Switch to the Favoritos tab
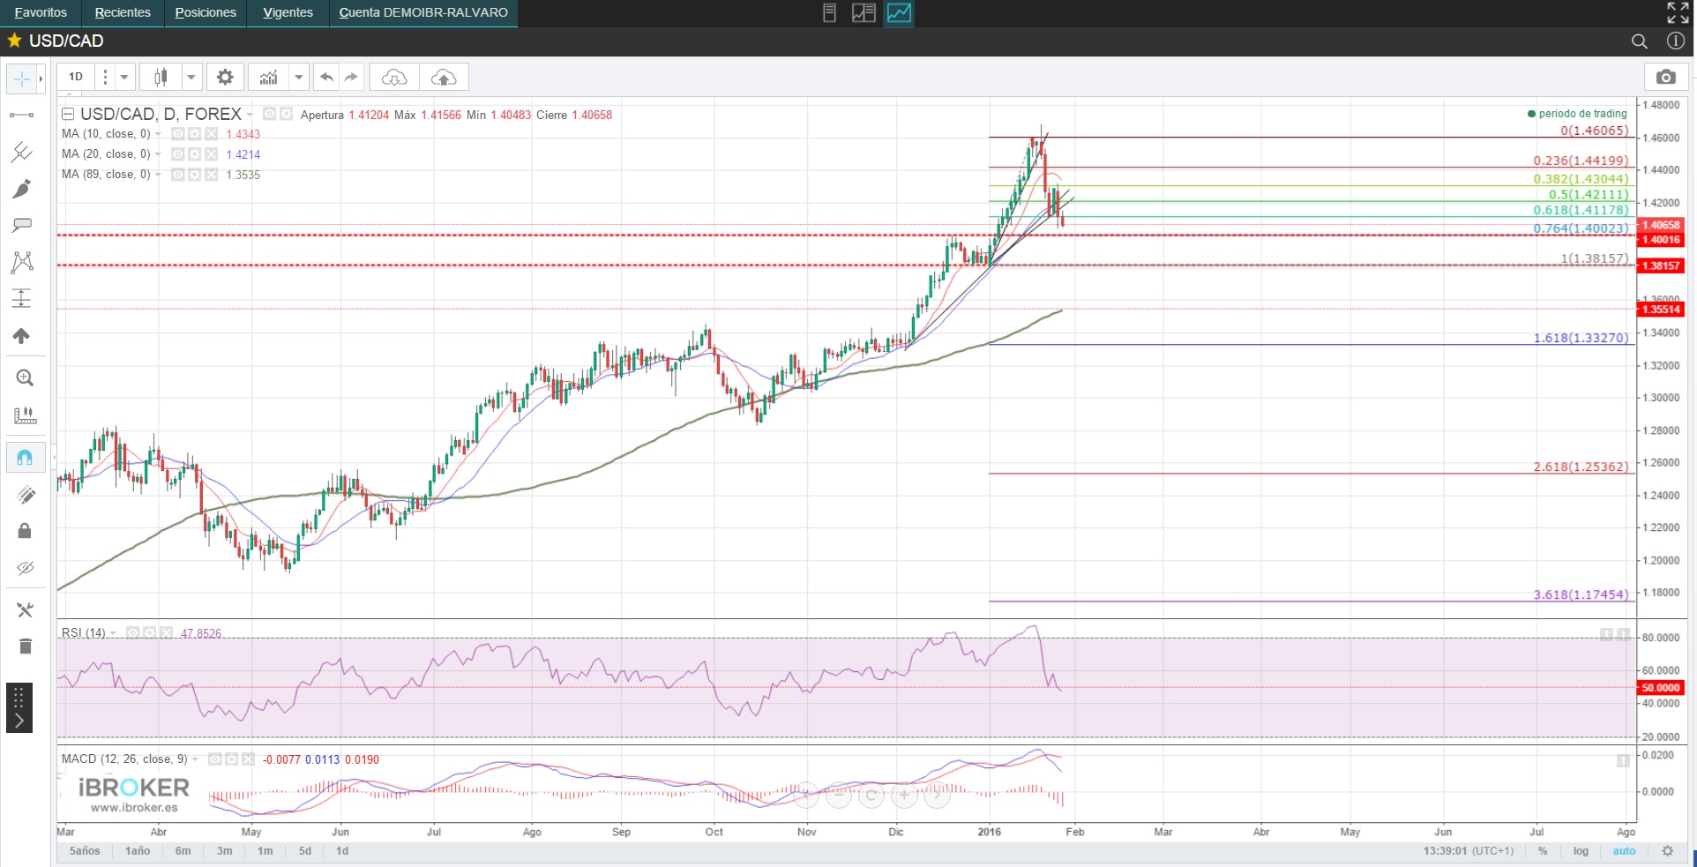 point(41,13)
